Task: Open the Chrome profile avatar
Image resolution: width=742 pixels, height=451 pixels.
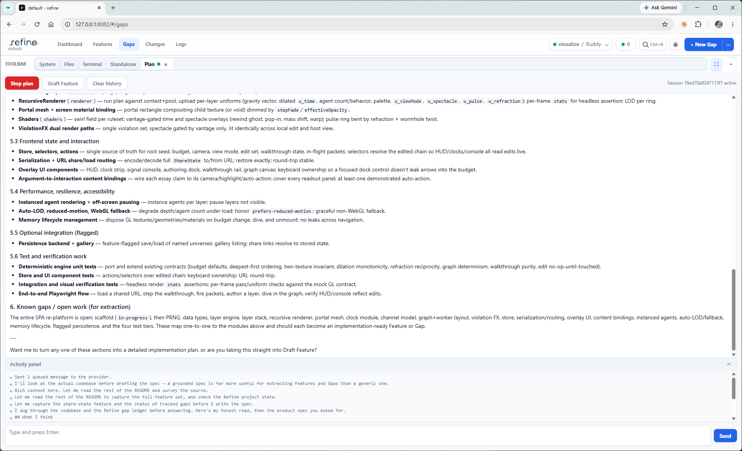Action: pos(718,24)
